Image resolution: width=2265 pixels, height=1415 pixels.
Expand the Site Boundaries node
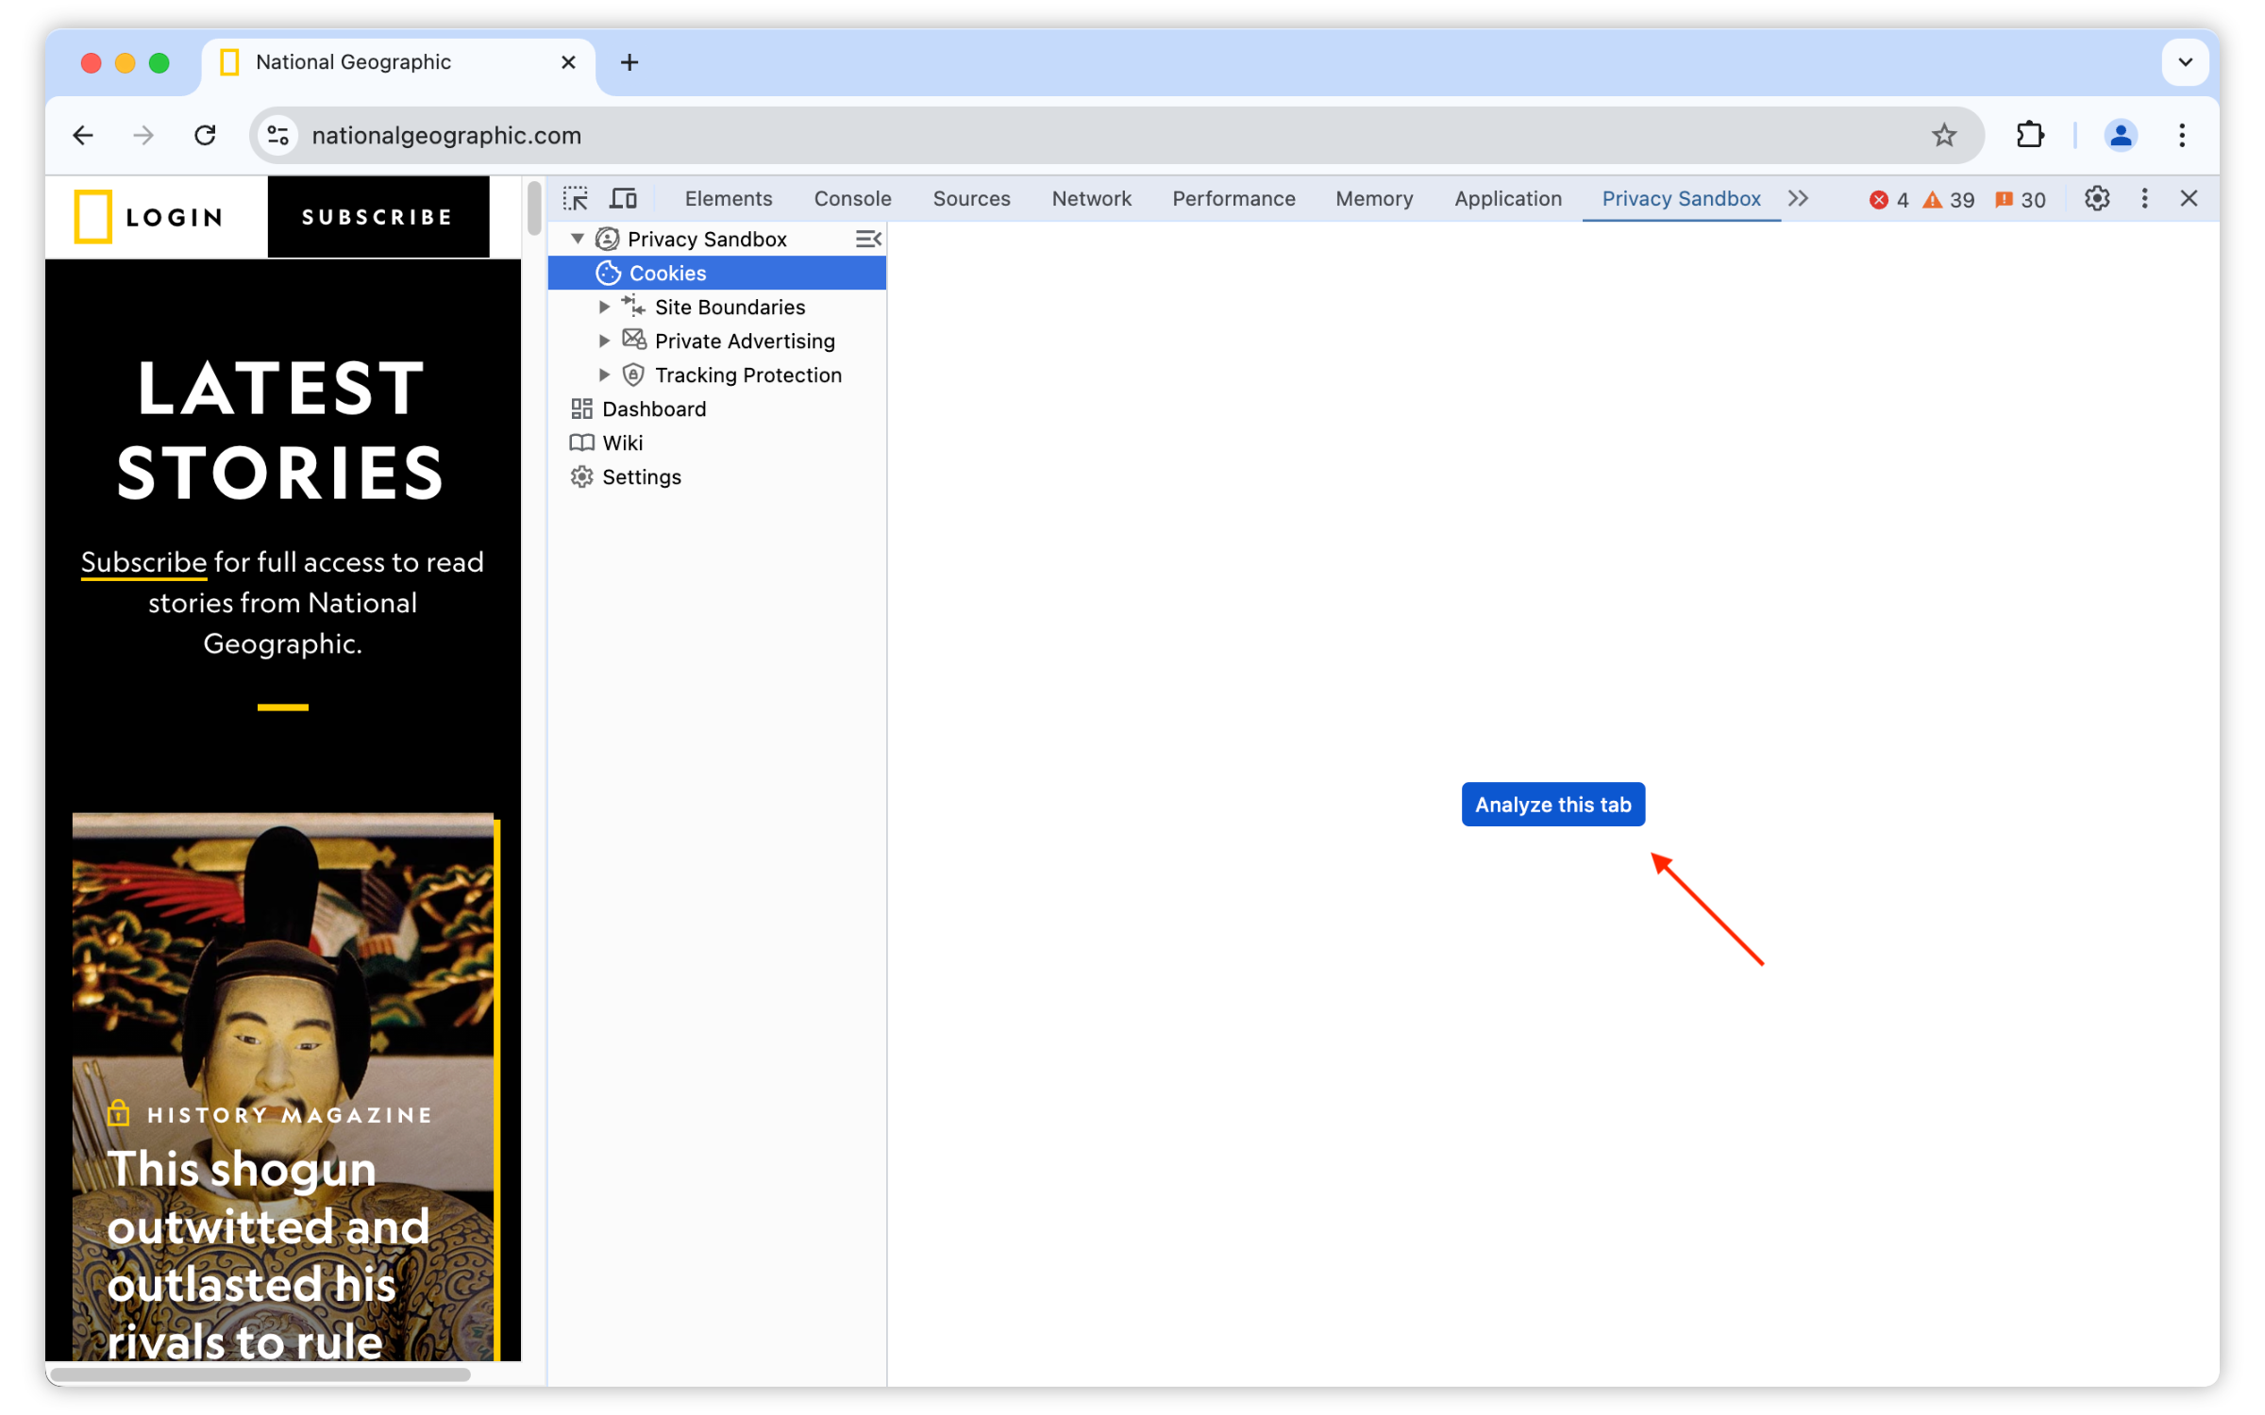click(604, 308)
